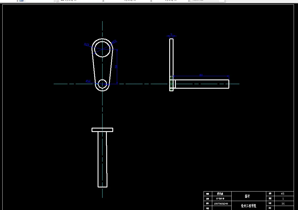Select the R15 radius dimension label
The height and width of the screenshot is (210, 298).
click(x=86, y=44)
